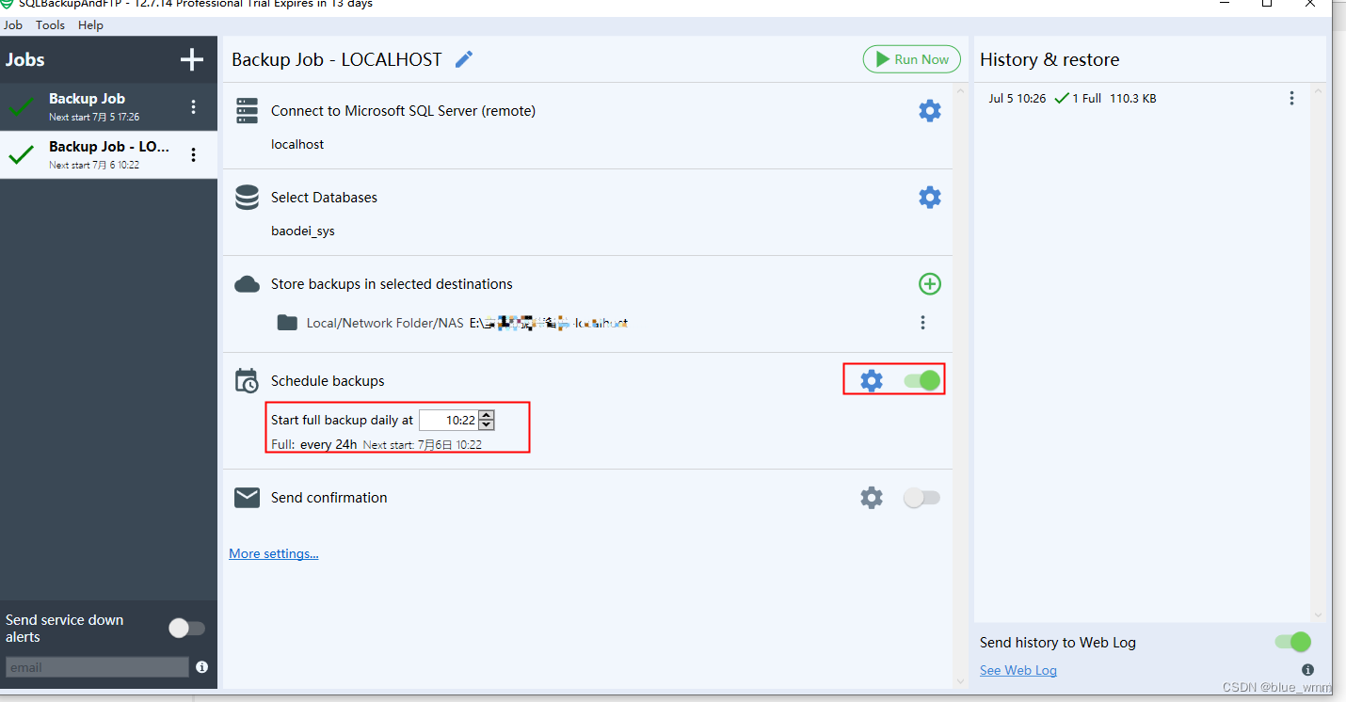
Task: Open the Job menu
Action: pyautogui.click(x=13, y=25)
